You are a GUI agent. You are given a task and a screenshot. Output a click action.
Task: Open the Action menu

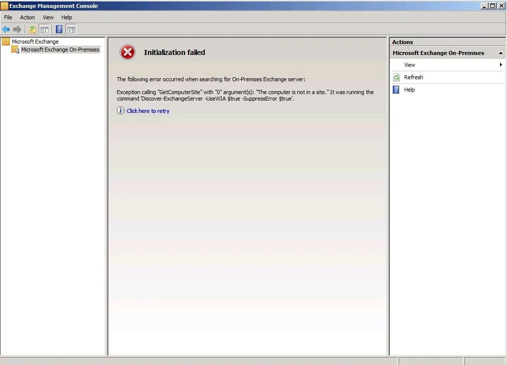click(27, 17)
